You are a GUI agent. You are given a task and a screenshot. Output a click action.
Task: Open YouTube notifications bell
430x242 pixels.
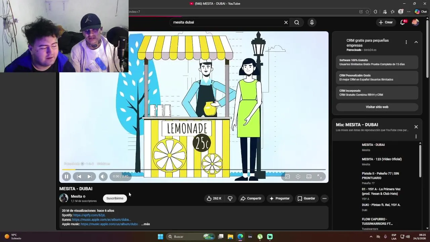tap(402, 22)
